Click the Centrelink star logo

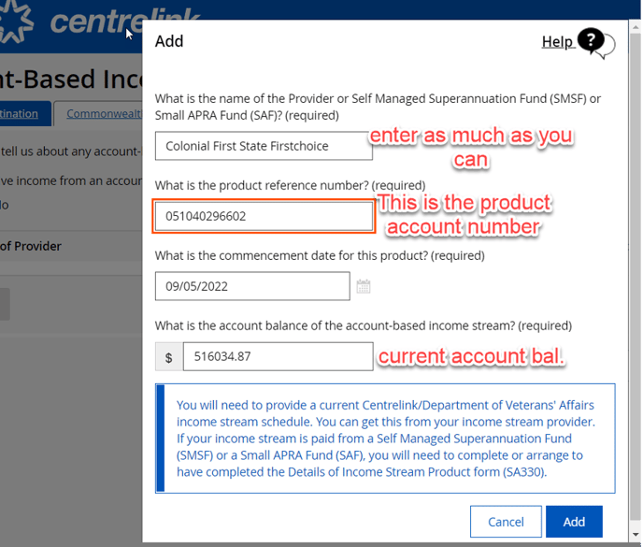(17, 21)
